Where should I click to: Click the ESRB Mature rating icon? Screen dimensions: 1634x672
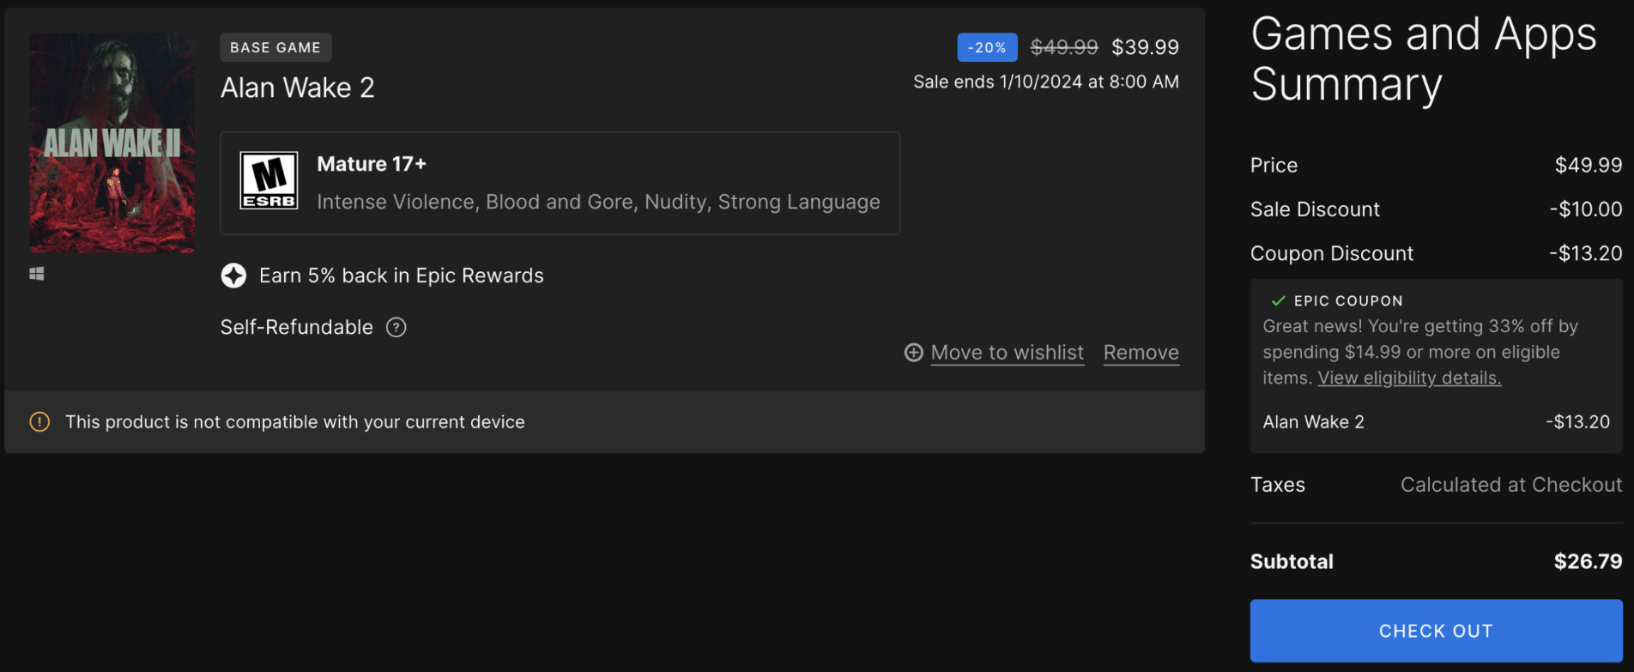click(x=269, y=181)
